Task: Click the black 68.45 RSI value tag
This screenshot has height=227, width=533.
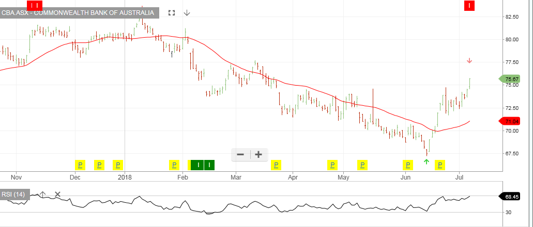Action: (x=510, y=197)
